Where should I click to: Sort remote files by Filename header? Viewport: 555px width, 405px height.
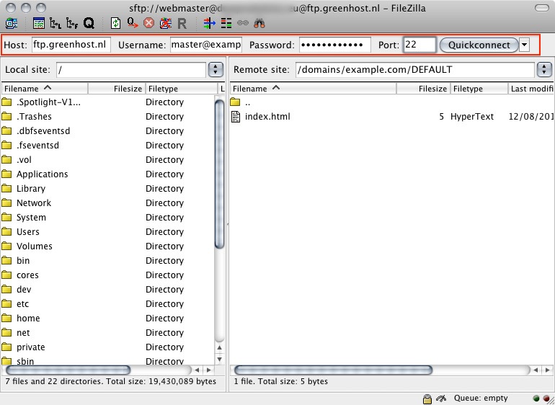pyautogui.click(x=313, y=89)
